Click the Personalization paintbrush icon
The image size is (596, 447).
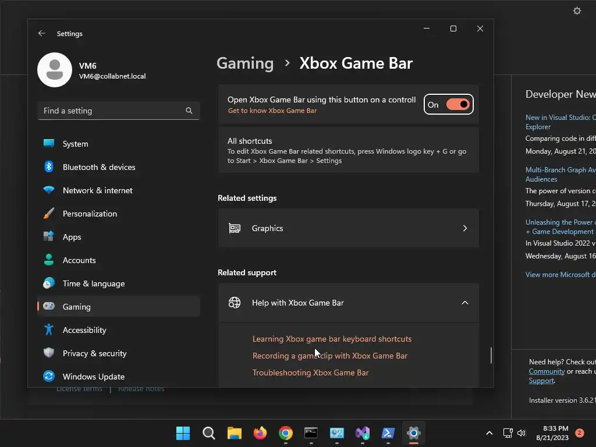coord(49,213)
